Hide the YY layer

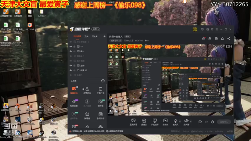click(x=71, y=46)
